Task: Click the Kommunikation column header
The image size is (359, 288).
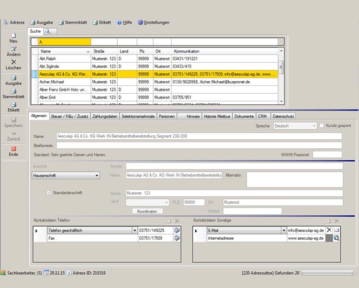Action: (225, 51)
